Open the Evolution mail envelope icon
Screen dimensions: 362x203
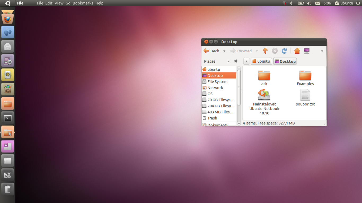click(8, 46)
